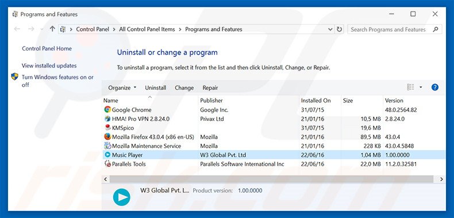Click the large Music Player details icon
Viewport: 454px width, 218px height.
[x=122, y=197]
